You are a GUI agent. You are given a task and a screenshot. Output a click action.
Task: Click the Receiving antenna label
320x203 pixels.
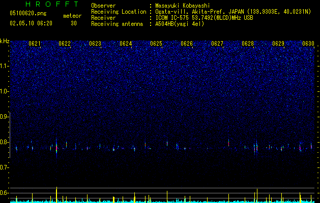click(117, 24)
